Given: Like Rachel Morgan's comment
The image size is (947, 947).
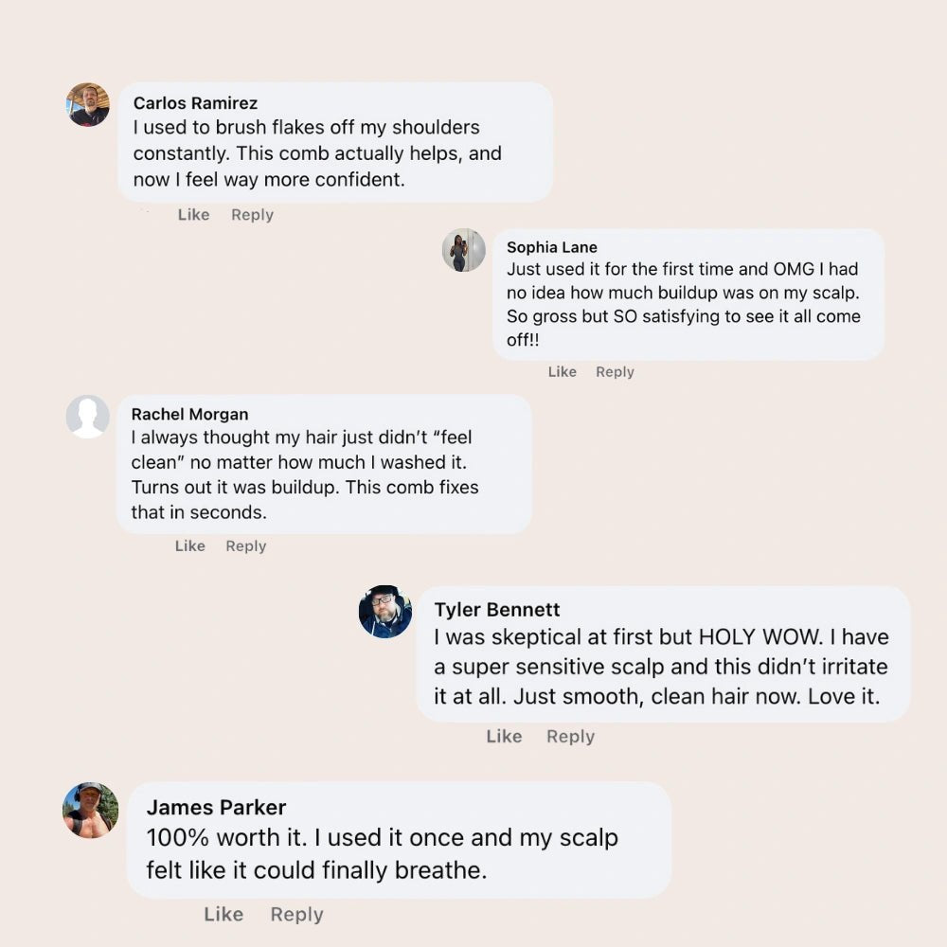Looking at the screenshot, I should click(x=190, y=546).
